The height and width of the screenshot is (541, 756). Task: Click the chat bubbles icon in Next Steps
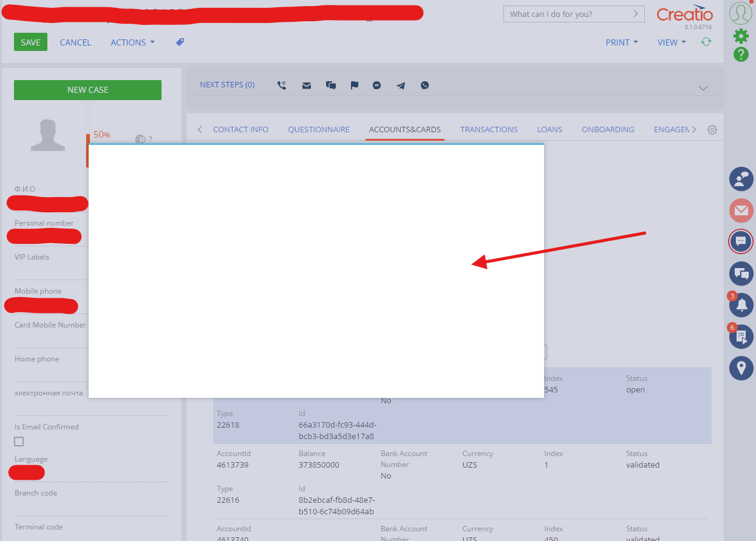[331, 86]
